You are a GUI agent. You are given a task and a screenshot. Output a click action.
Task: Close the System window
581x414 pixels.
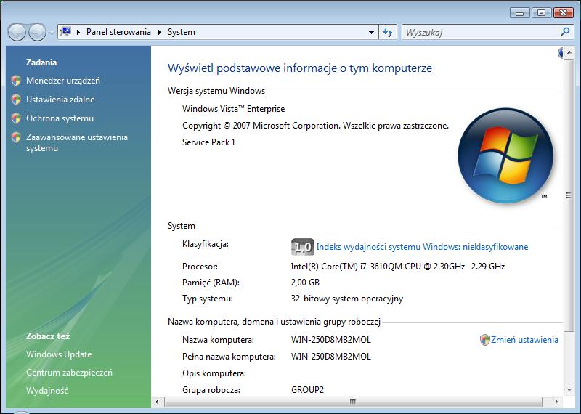pos(564,13)
